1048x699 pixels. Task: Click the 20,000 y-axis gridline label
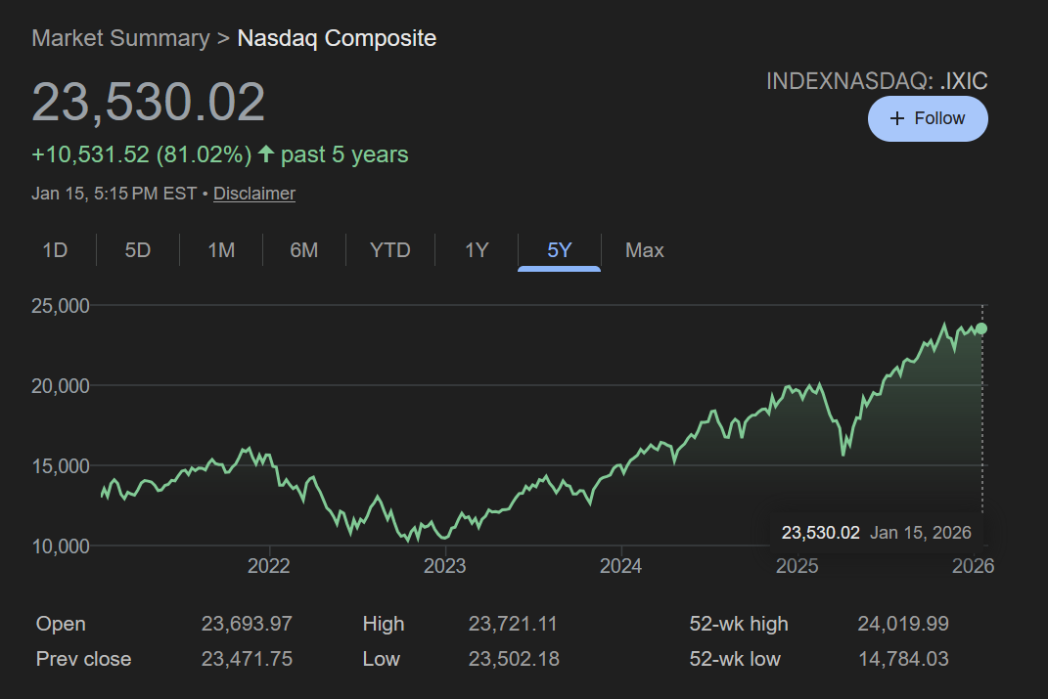pyautogui.click(x=61, y=385)
